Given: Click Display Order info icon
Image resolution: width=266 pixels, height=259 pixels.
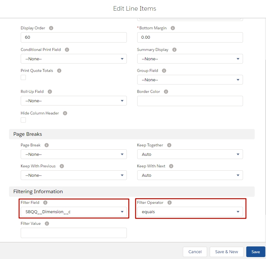Looking at the screenshot, I should pos(51,28).
